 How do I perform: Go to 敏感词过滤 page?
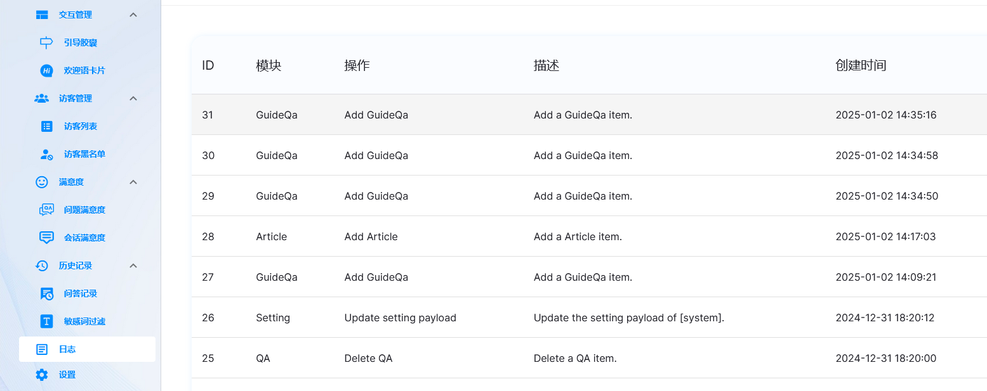coord(84,321)
